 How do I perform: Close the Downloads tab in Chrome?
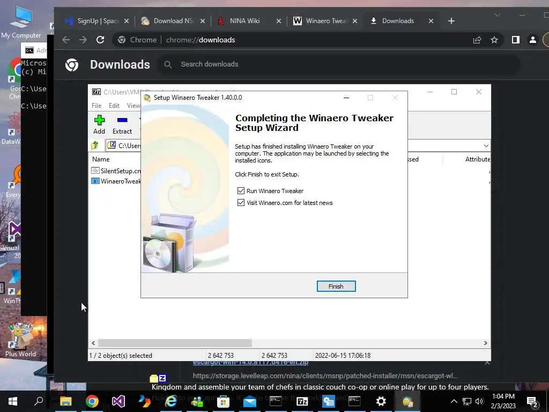(x=431, y=21)
